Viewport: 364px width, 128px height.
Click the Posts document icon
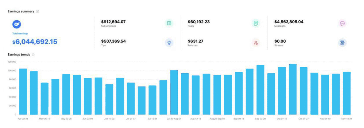tap(256, 23)
